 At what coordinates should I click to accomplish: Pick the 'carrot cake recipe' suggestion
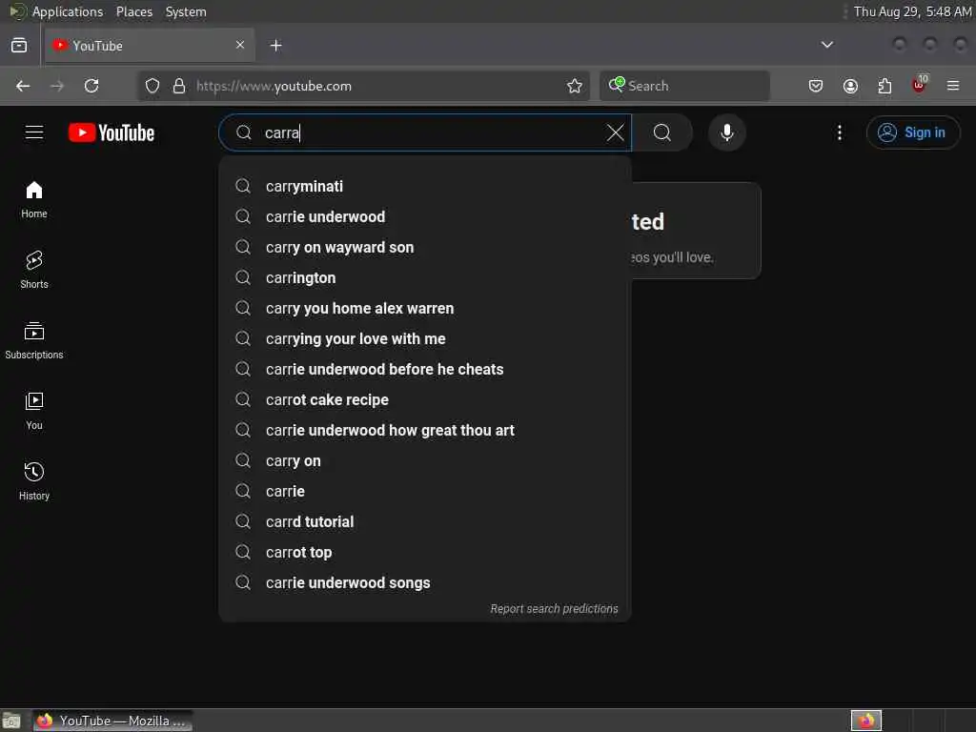point(425,399)
